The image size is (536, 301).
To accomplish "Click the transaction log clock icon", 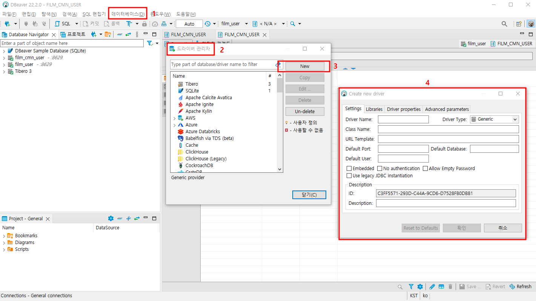I will (207, 24).
